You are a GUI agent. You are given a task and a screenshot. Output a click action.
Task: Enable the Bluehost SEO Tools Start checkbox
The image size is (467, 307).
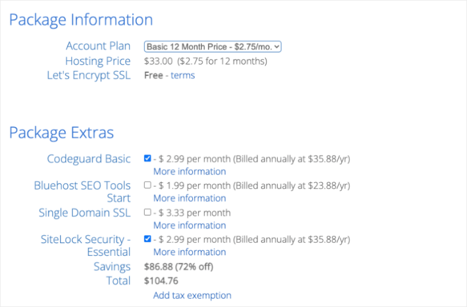(x=148, y=185)
